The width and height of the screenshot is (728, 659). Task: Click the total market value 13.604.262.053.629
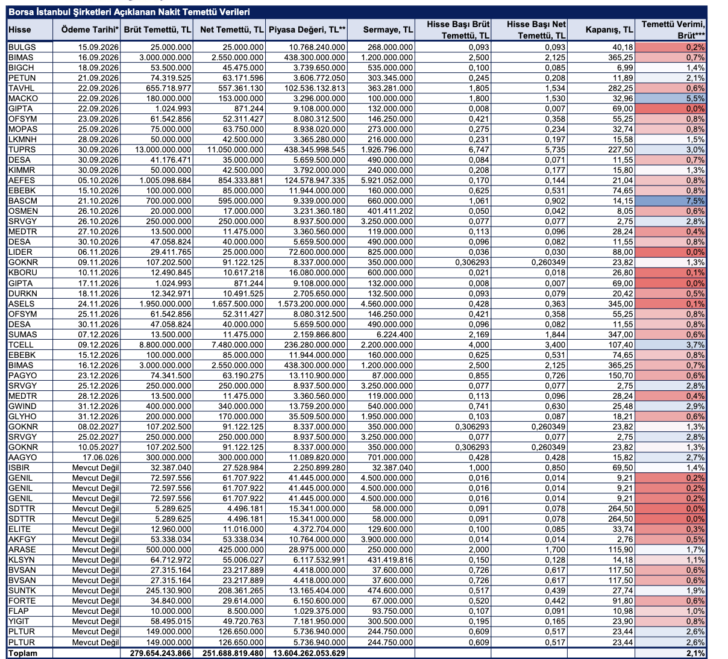click(309, 653)
